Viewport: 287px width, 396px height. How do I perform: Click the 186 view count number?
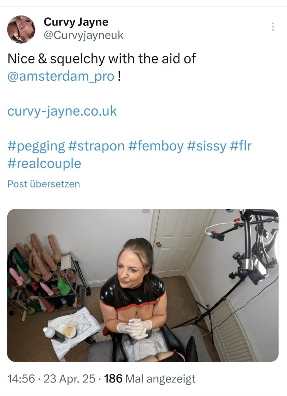pos(113,378)
